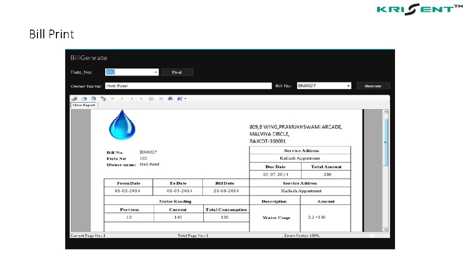Switch to the Main Report tab

[x=84, y=105]
